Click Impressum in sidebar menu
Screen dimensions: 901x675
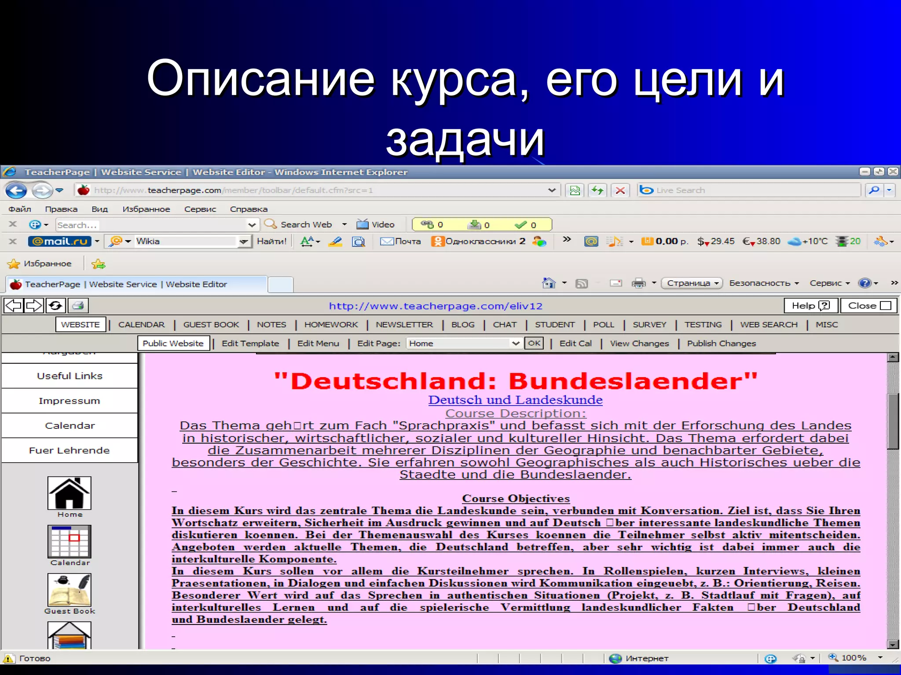70,401
